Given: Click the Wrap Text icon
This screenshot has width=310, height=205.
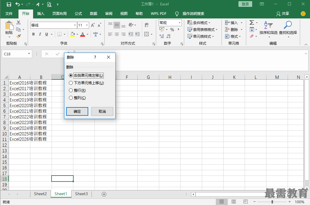Looking at the screenshot, I should tap(146, 25).
